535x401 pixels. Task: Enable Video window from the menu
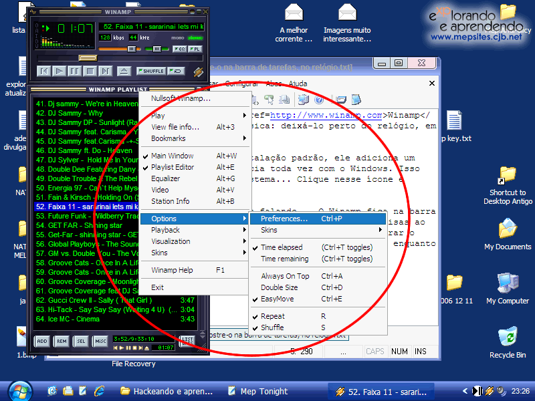point(195,190)
